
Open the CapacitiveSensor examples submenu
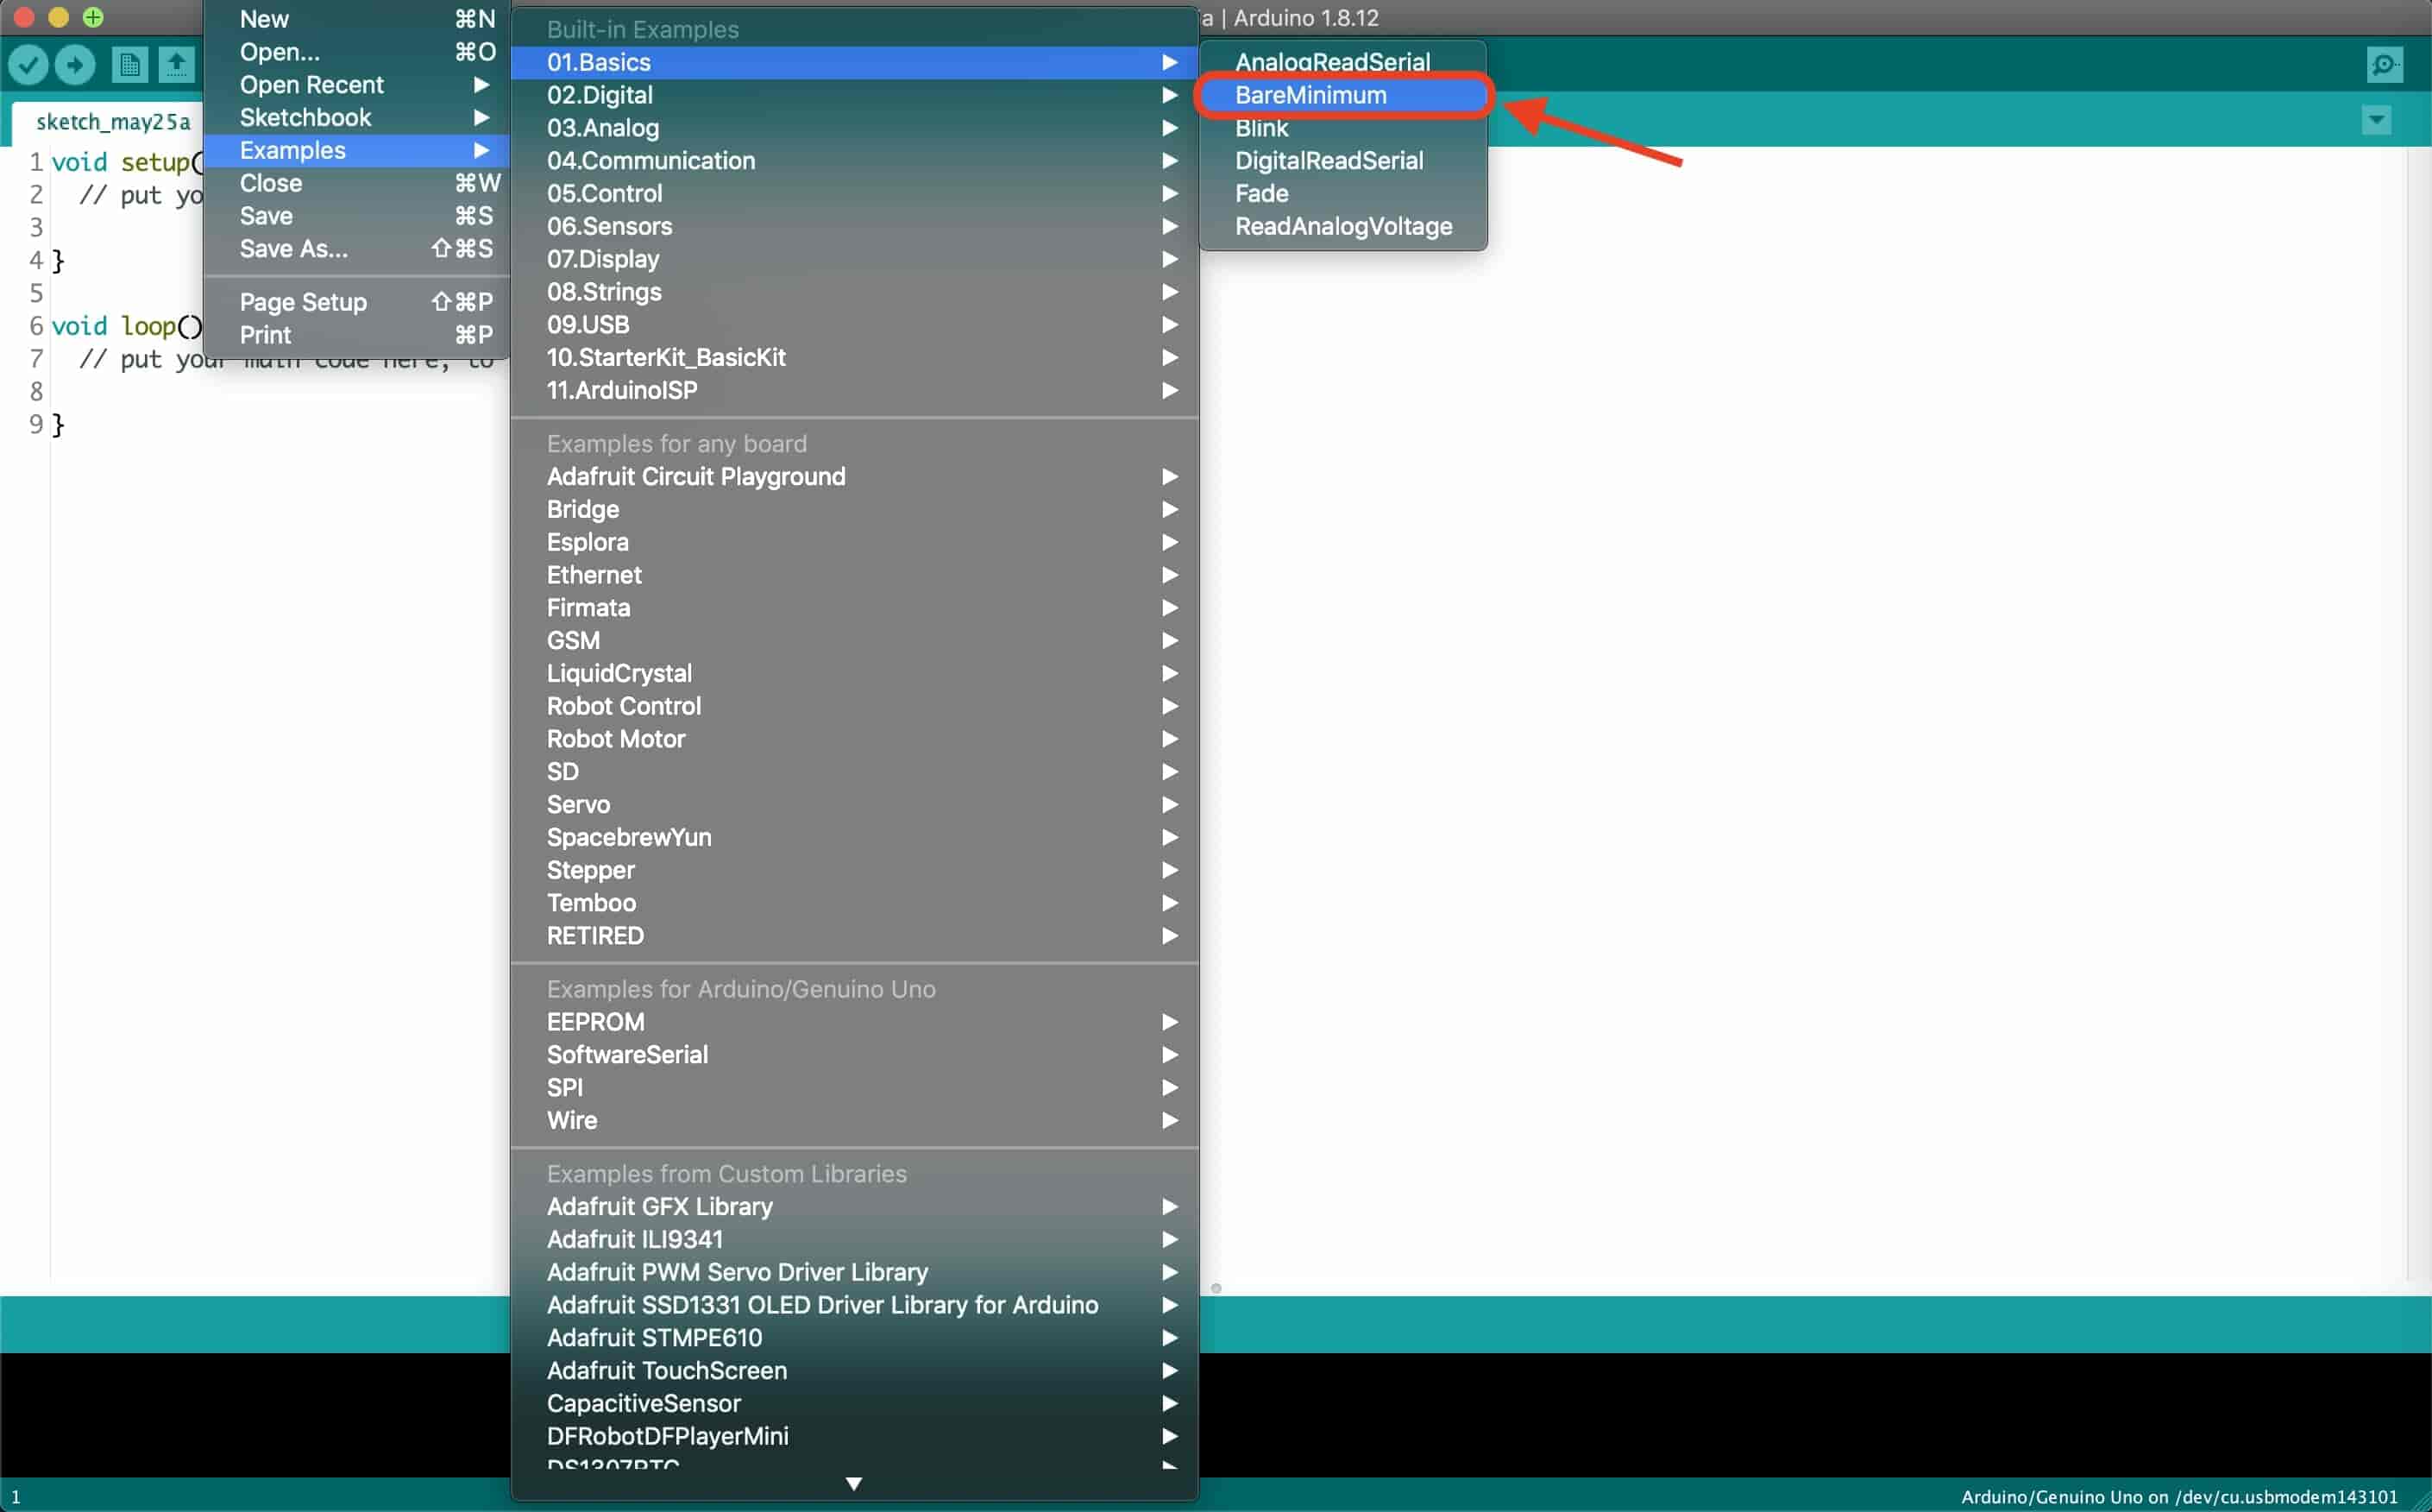[855, 1404]
